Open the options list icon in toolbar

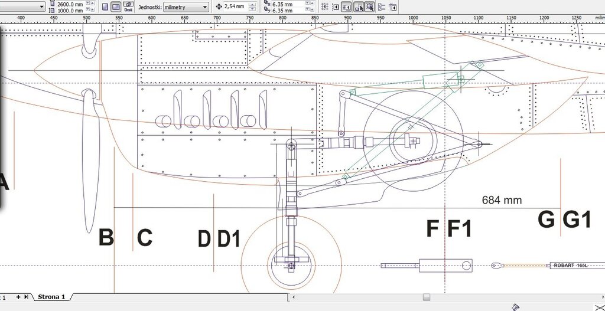[x=382, y=6]
